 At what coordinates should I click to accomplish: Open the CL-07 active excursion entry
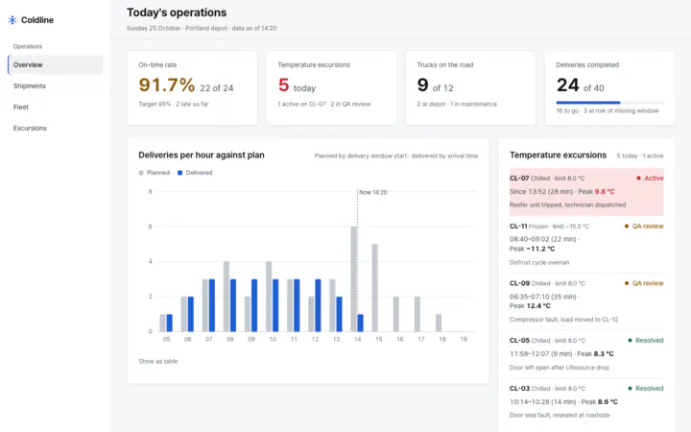(586, 192)
